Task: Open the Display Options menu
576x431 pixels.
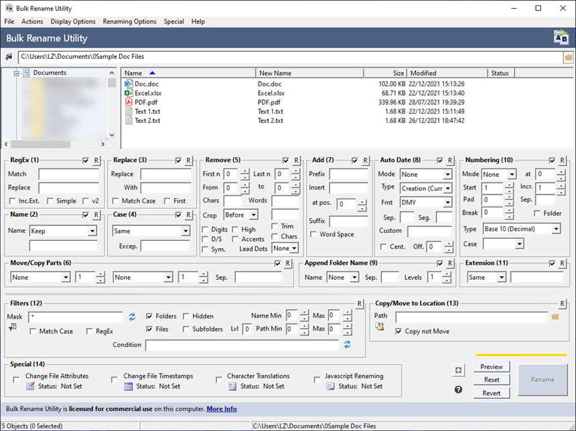Action: click(73, 21)
